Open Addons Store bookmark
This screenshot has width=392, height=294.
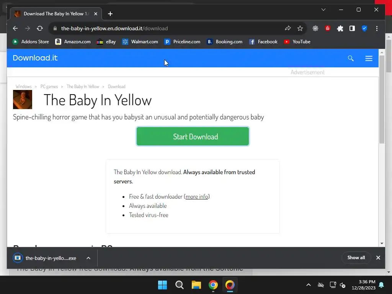(x=31, y=42)
